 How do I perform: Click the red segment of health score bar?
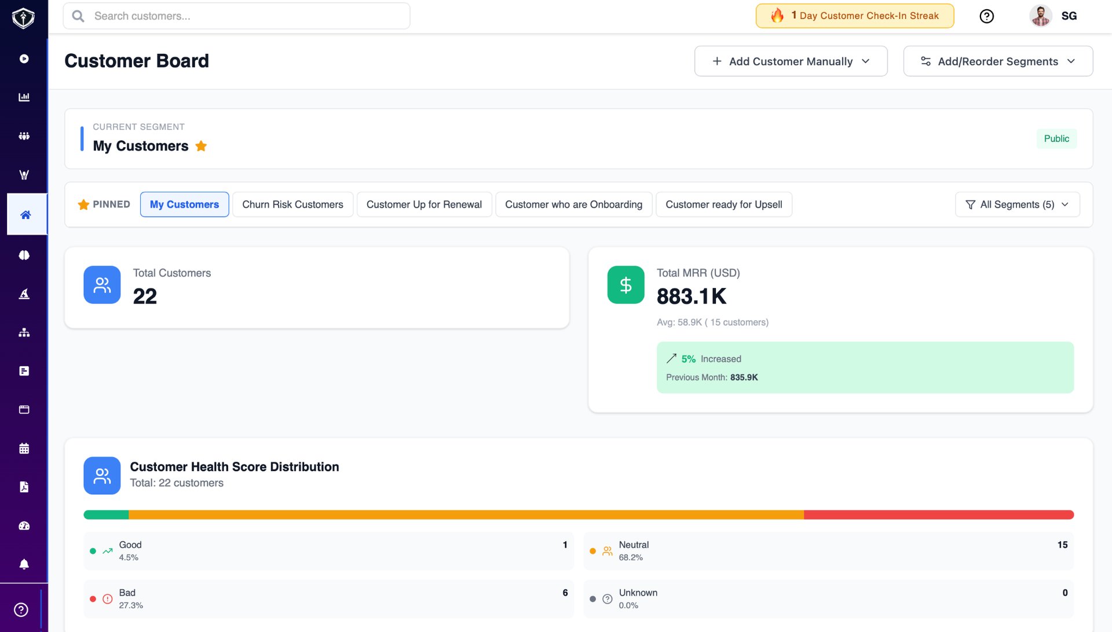click(938, 515)
